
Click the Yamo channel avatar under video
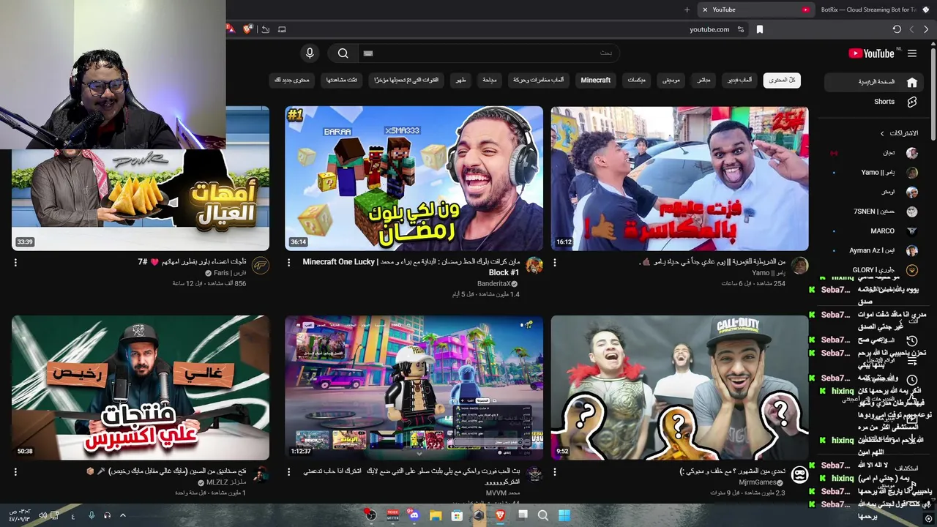799,265
